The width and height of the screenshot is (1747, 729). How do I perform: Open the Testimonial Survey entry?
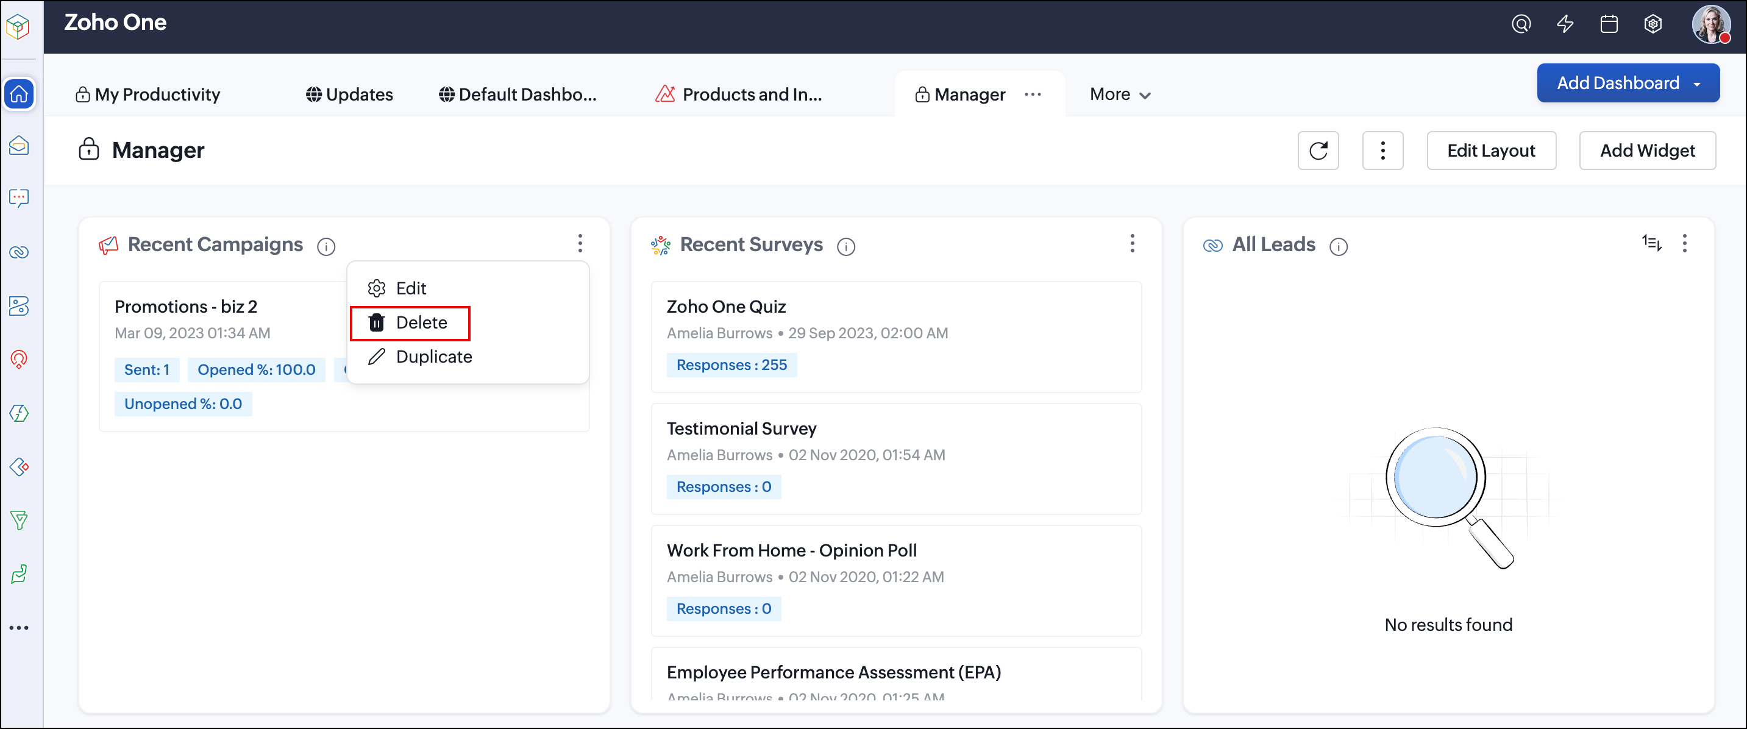click(x=741, y=429)
